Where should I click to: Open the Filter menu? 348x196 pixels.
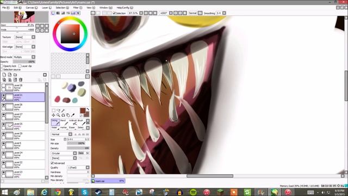(x=77, y=8)
